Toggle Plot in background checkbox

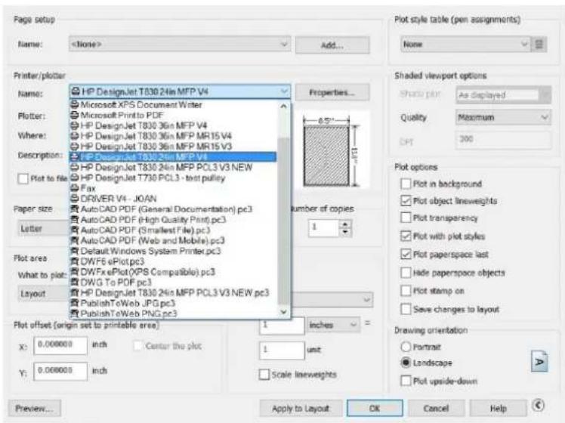click(406, 184)
